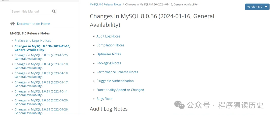The height and width of the screenshot is (116, 272).
Task: Go to Changes in MySQL 8.0.31
Action: 42,93
